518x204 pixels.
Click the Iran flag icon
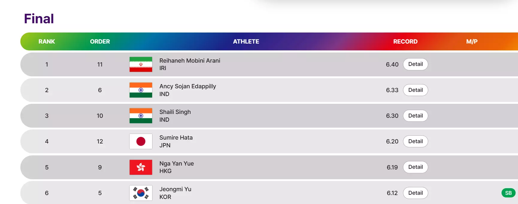[x=141, y=64]
